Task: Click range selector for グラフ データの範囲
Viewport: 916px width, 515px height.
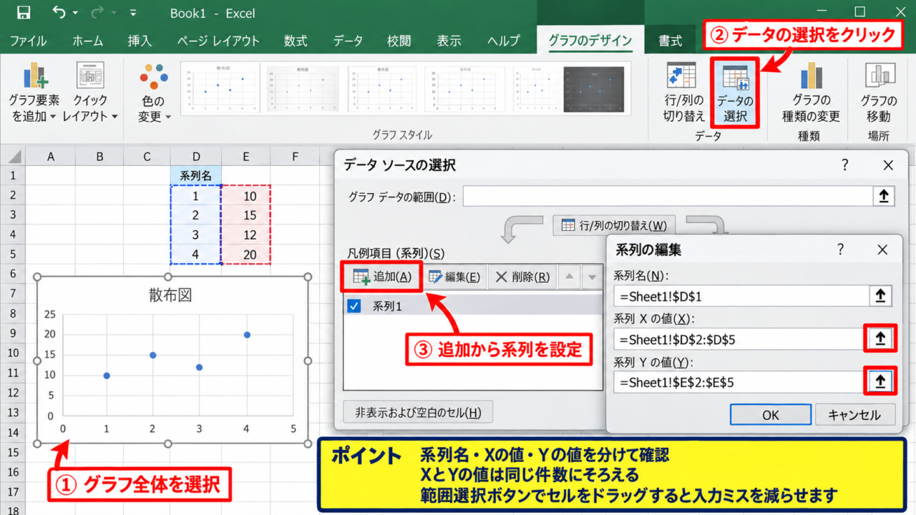Action: (x=884, y=197)
